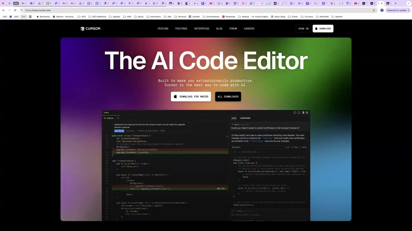Open Anky's Blog bookmark
This screenshot has width=412, height=231.
pyautogui.click(x=278, y=17)
